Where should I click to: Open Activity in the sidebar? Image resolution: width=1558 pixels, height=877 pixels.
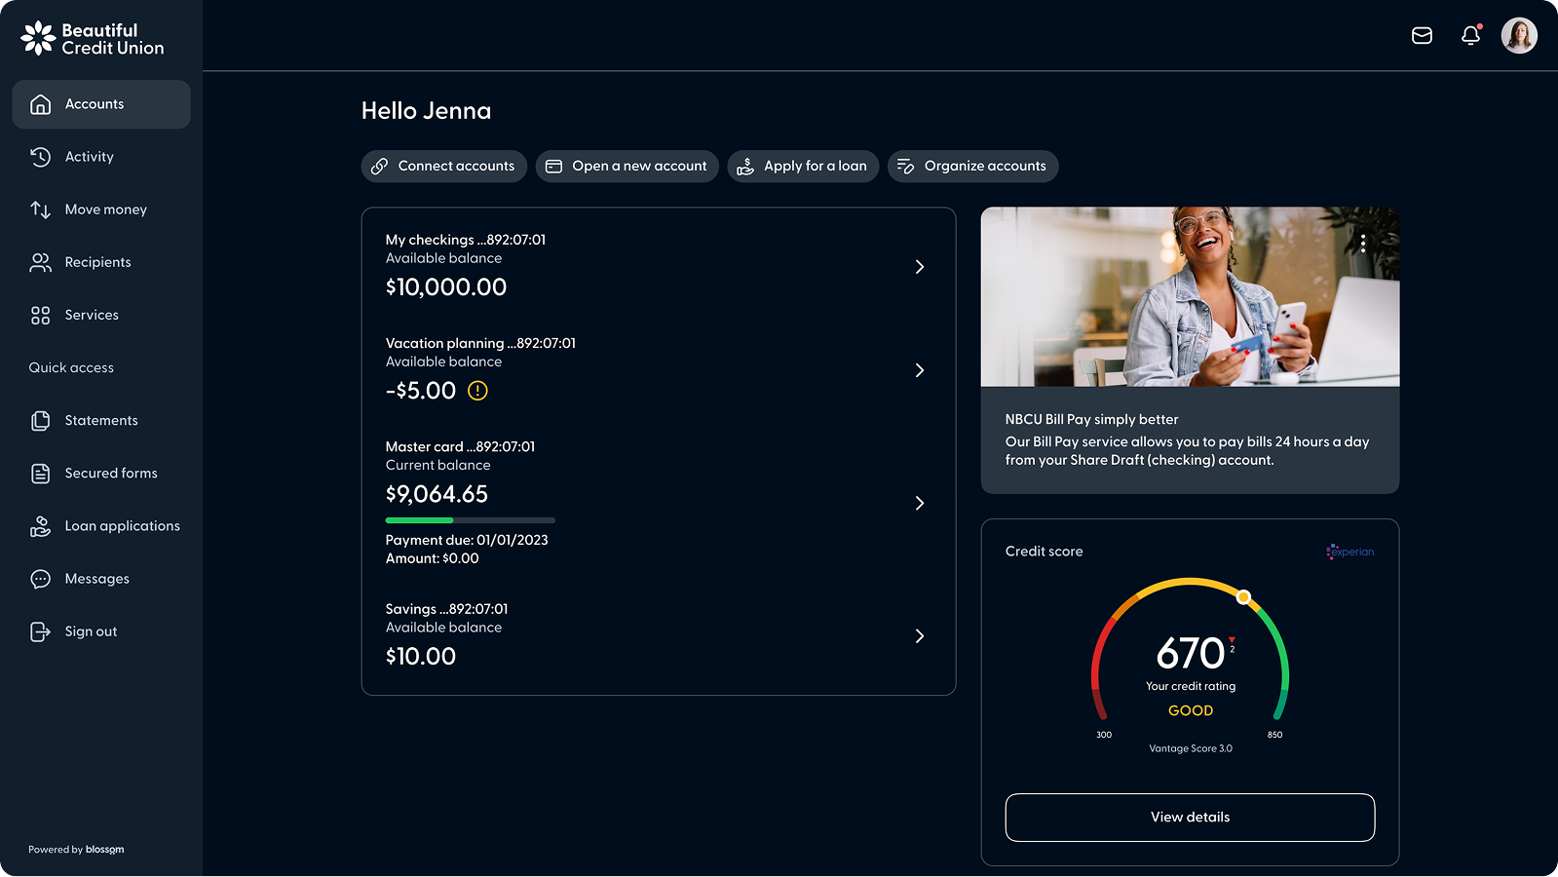(x=101, y=157)
